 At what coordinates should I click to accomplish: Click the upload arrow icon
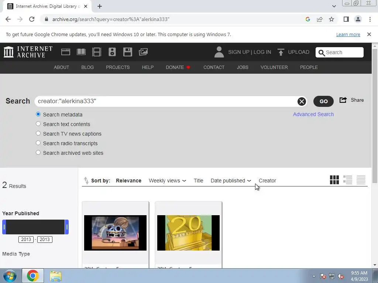click(x=281, y=52)
